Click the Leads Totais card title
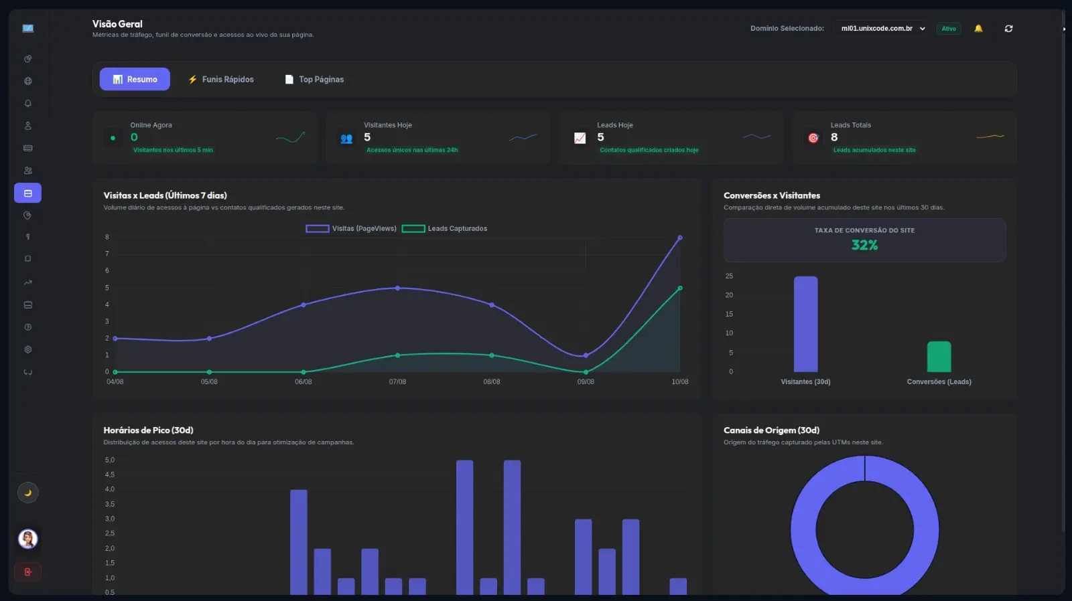Viewport: 1072px width, 601px height. click(851, 125)
